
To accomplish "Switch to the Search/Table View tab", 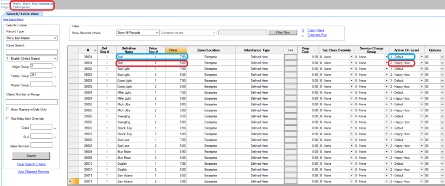I will [23, 13].
